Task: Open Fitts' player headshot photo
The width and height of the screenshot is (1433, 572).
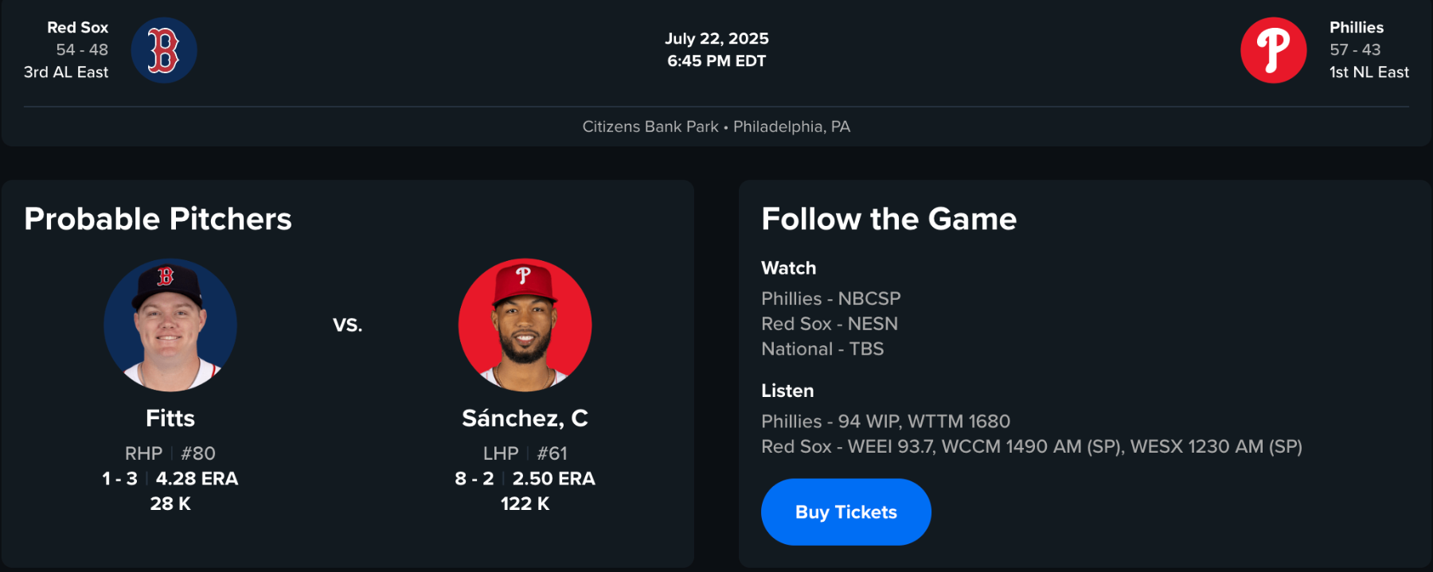Action: 170,325
